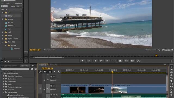Image resolution: width=174 pixels, height=98 pixels.
Task: Toggle sync lock on Video 2
Action: pyautogui.click(x=51, y=77)
